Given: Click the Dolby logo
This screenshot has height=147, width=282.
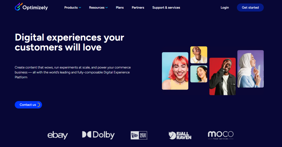Looking at the screenshot, I should (98, 135).
